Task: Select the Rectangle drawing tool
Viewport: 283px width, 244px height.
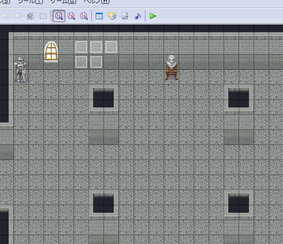Action: [5, 16]
